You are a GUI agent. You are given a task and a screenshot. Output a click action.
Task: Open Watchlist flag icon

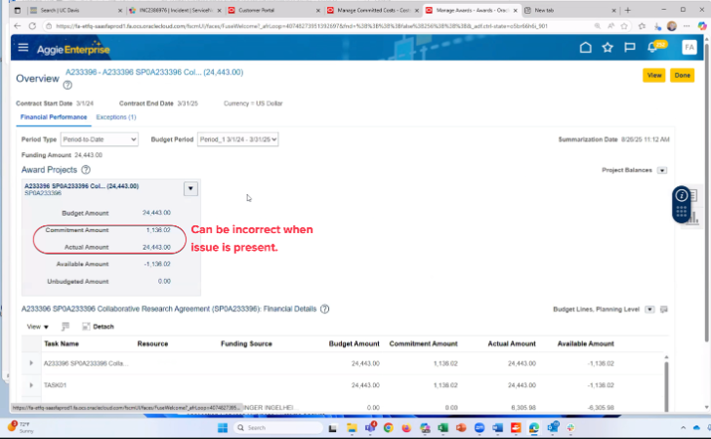630,47
